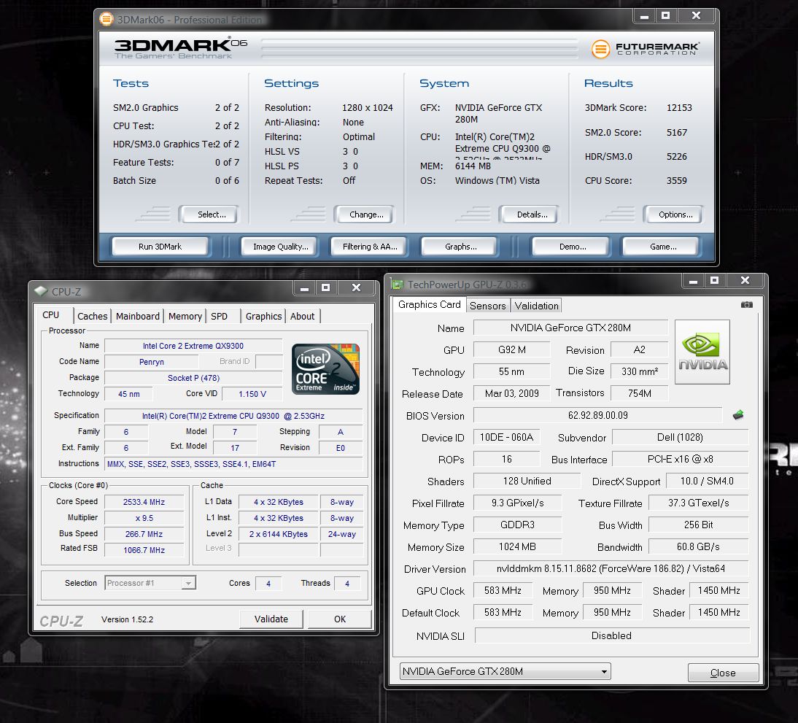Image resolution: width=798 pixels, height=723 pixels.
Task: Switch to the Mainboard tab
Action: pos(137,316)
